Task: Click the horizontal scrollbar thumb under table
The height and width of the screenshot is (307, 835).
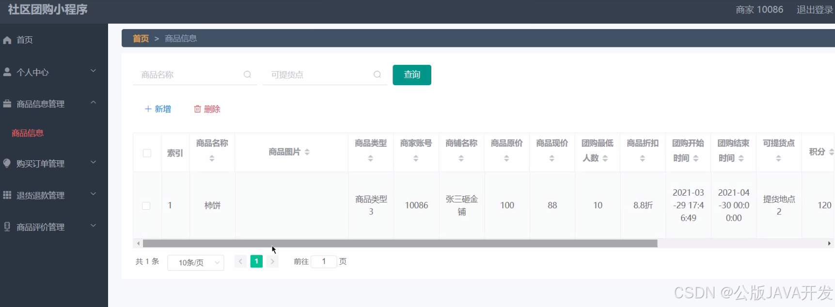Action: click(x=400, y=244)
